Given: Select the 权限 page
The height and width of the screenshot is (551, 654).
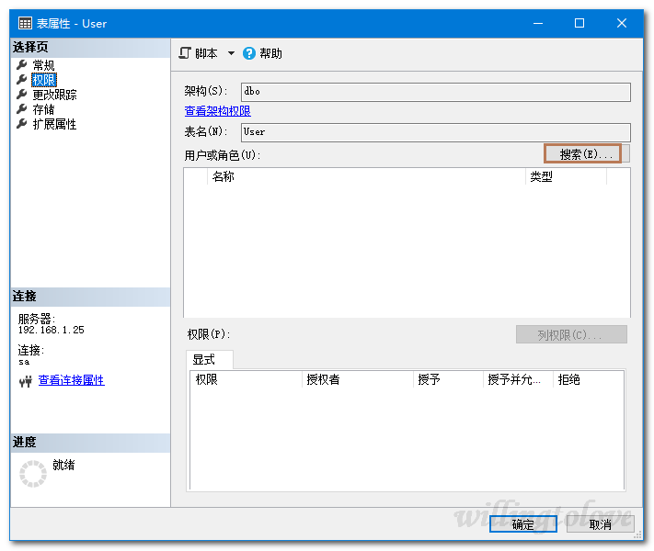Looking at the screenshot, I should 44,80.
